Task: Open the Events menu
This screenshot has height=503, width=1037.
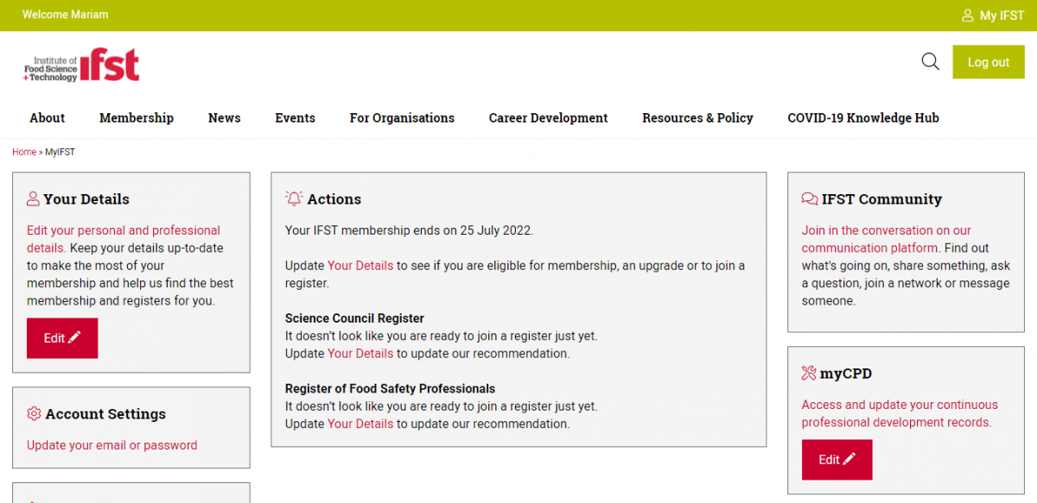Action: [x=295, y=118]
